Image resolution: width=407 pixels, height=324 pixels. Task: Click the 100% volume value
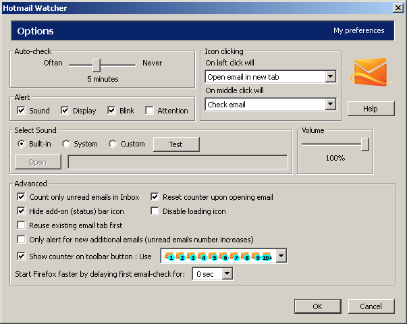335,158
